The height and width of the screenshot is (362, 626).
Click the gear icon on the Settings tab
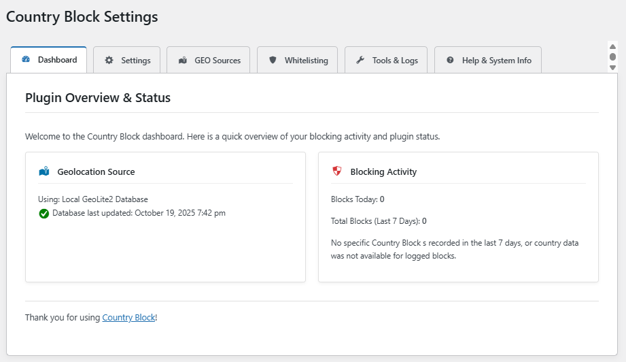pyautogui.click(x=109, y=61)
